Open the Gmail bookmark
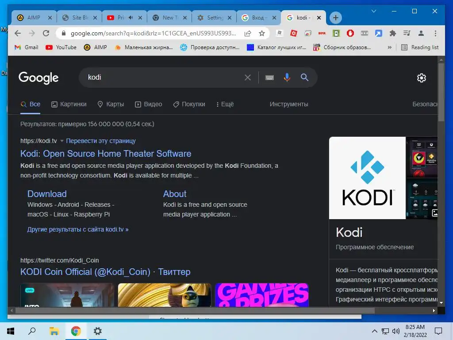453x340 pixels. pos(26,47)
